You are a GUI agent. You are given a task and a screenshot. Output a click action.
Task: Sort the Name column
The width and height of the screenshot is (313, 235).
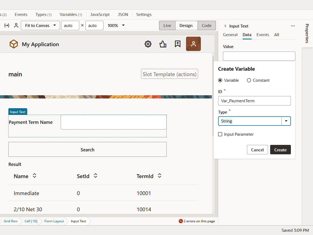35,176
